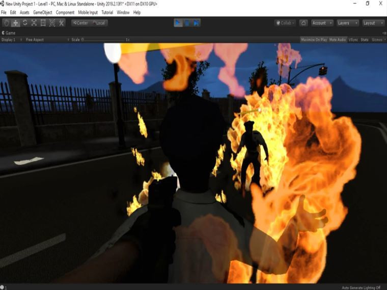
Task: Toggle the Stats overlay
Action: (364, 40)
